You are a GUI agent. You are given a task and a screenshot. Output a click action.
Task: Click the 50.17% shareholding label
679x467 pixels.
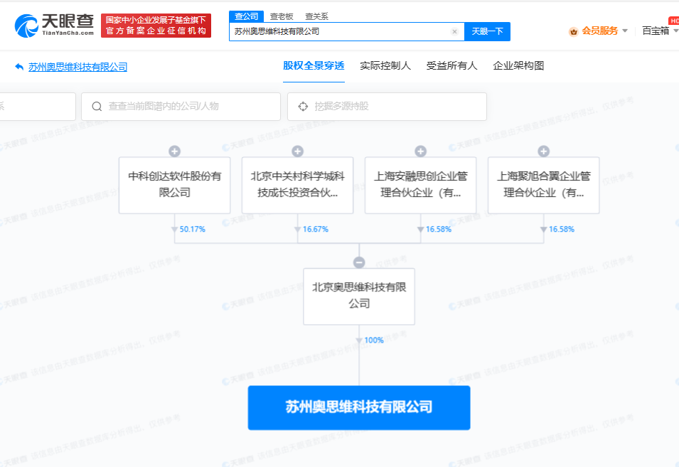point(192,229)
